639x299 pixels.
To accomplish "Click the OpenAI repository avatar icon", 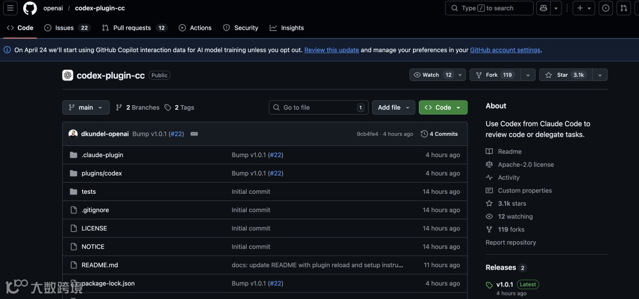I will coord(67,75).
